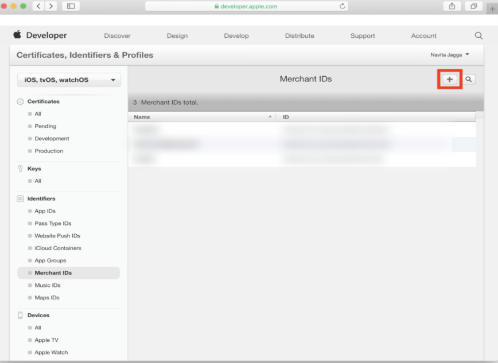This screenshot has width=498, height=363.
Task: Click the Safari back arrow
Action: (x=38, y=6)
